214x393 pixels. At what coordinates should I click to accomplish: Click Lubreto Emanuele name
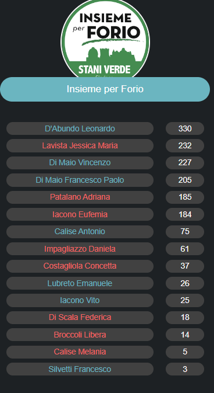click(x=80, y=283)
